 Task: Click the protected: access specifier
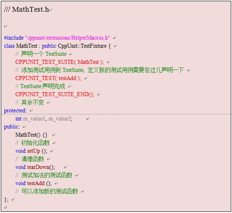(x=15, y=110)
